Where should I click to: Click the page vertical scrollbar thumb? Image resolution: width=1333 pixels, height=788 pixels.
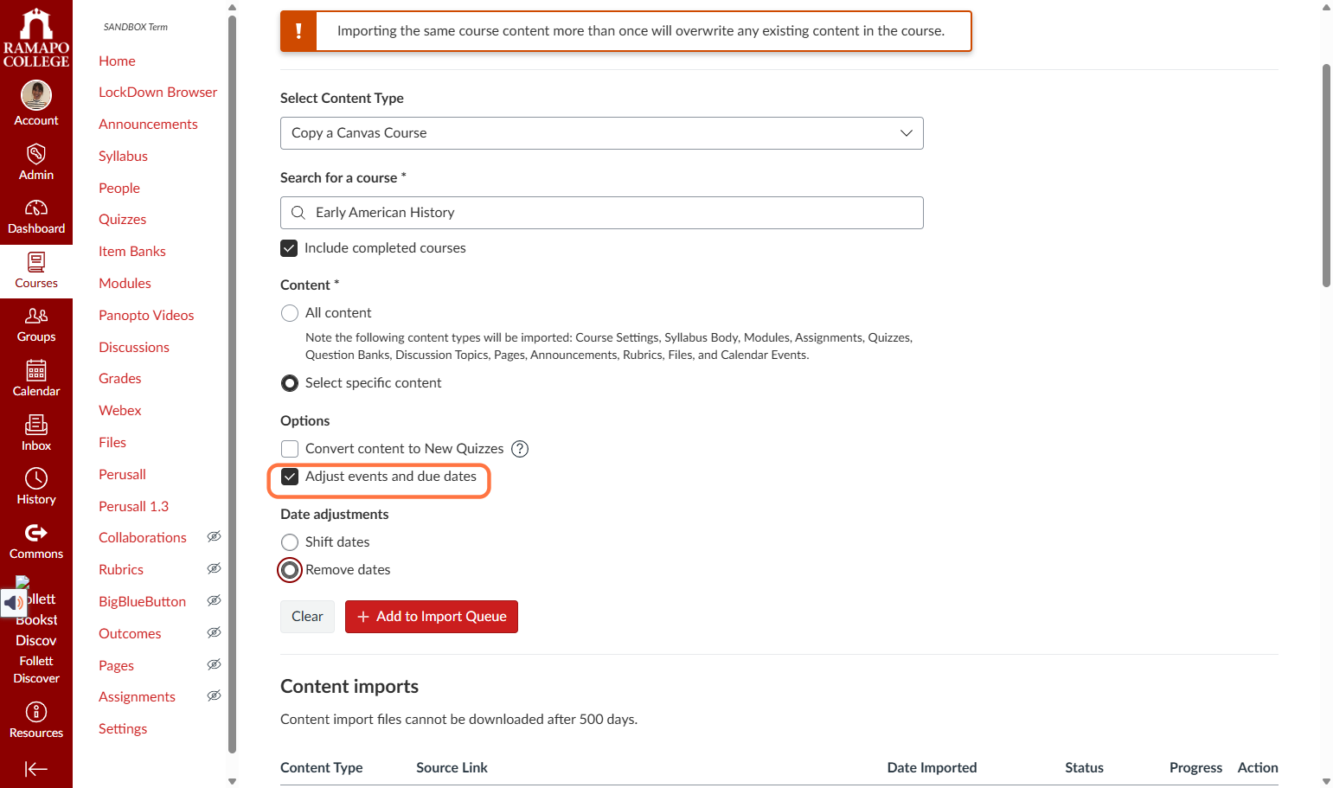(1326, 175)
